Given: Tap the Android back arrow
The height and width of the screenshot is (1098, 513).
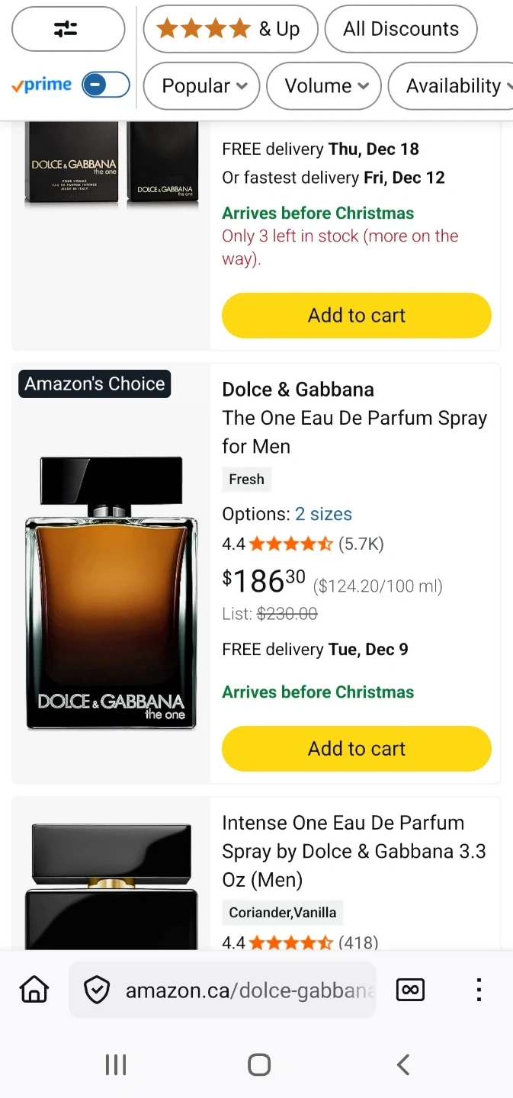Looking at the screenshot, I should (403, 1064).
